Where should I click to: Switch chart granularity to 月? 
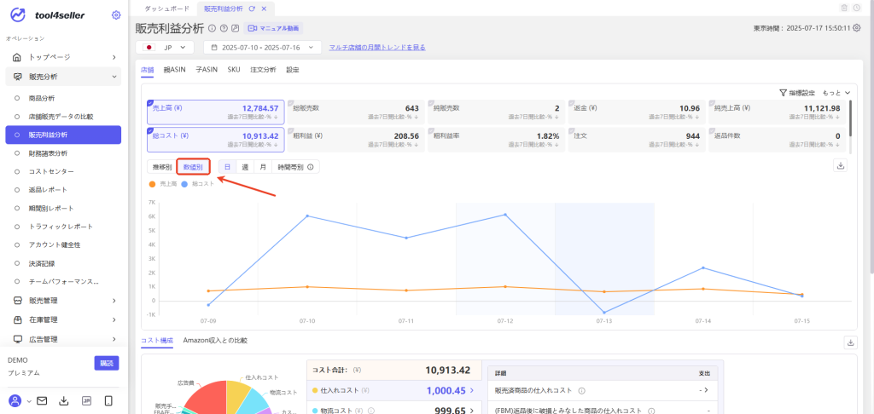[263, 167]
